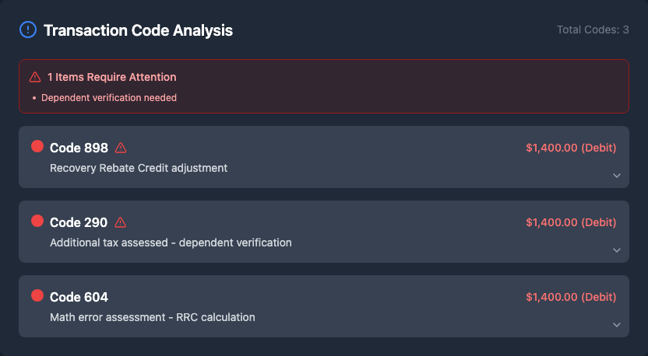The width and height of the screenshot is (648, 356).
Task: Click the red status dot for Code 898
Action: 37,146
